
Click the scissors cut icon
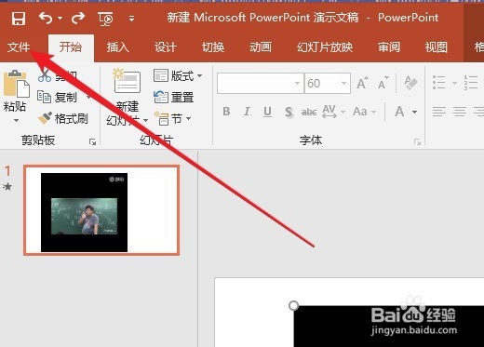[x=45, y=75]
